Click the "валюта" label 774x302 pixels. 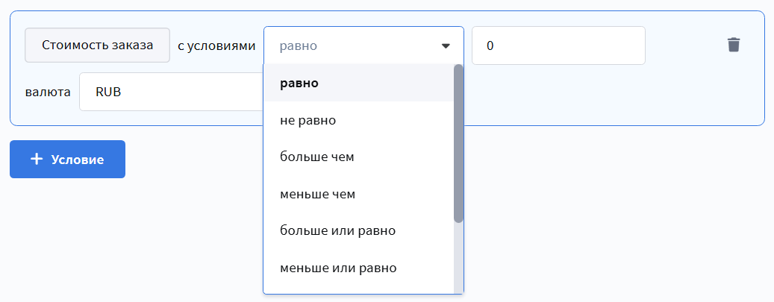pyautogui.click(x=48, y=92)
